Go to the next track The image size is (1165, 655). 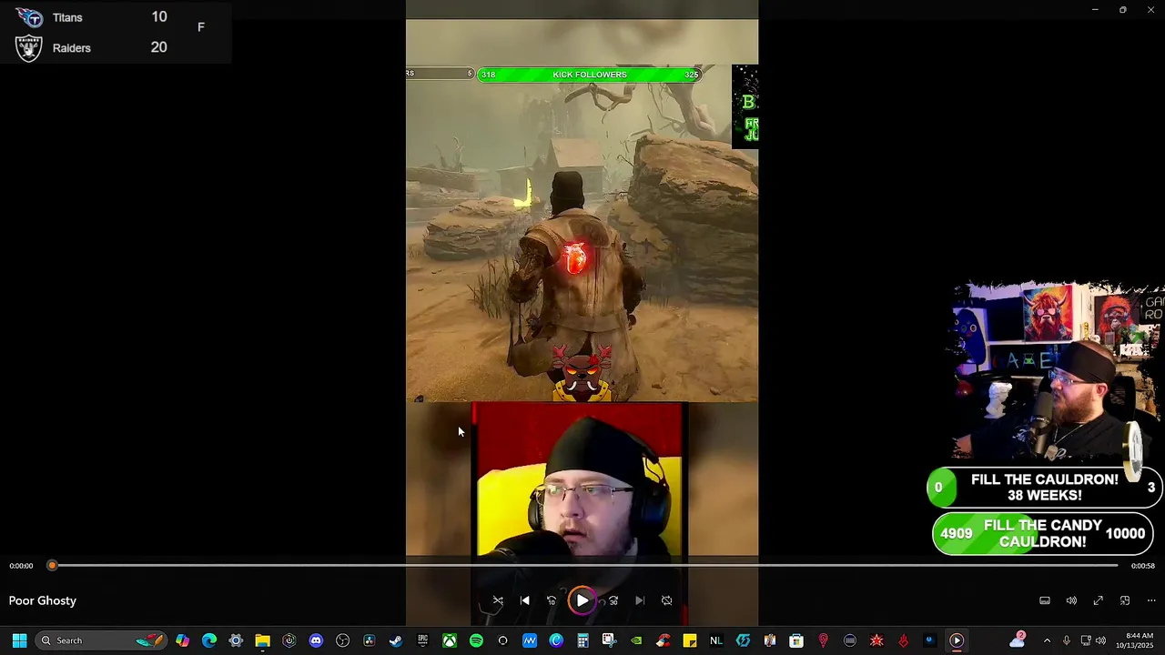640,600
